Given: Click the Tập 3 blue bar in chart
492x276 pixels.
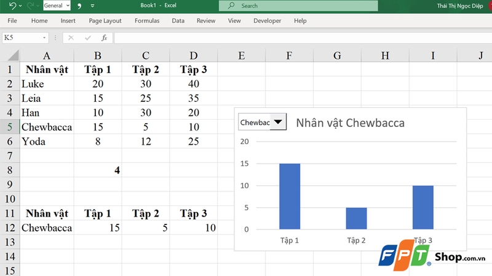Looking at the screenshot, I should point(423,207).
